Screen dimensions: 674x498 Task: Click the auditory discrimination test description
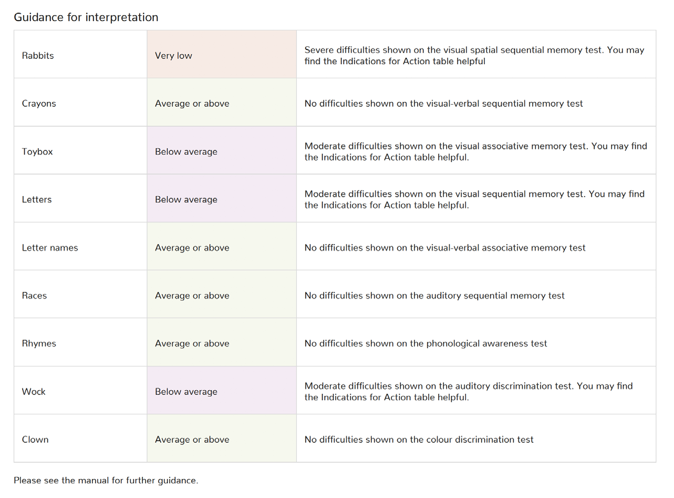pyautogui.click(x=476, y=390)
